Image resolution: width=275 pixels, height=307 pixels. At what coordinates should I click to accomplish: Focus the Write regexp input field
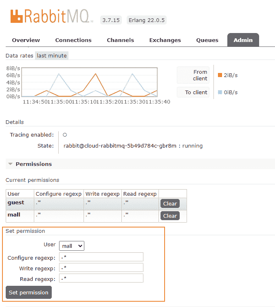click(x=101, y=267)
